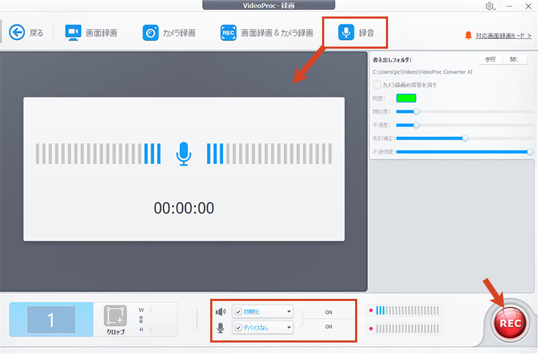Click the W width field
Image resolution: width=538 pixels, height=354 pixels.
162,310
